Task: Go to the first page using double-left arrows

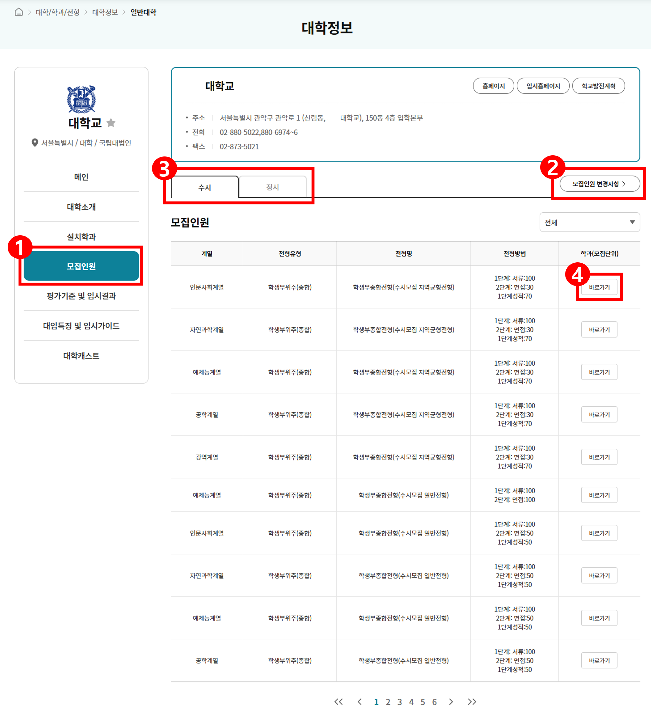Action: (338, 702)
